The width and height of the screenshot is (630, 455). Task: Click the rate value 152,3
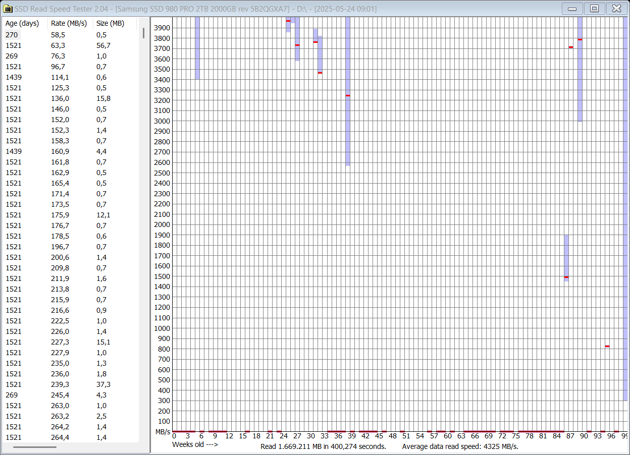tap(60, 130)
